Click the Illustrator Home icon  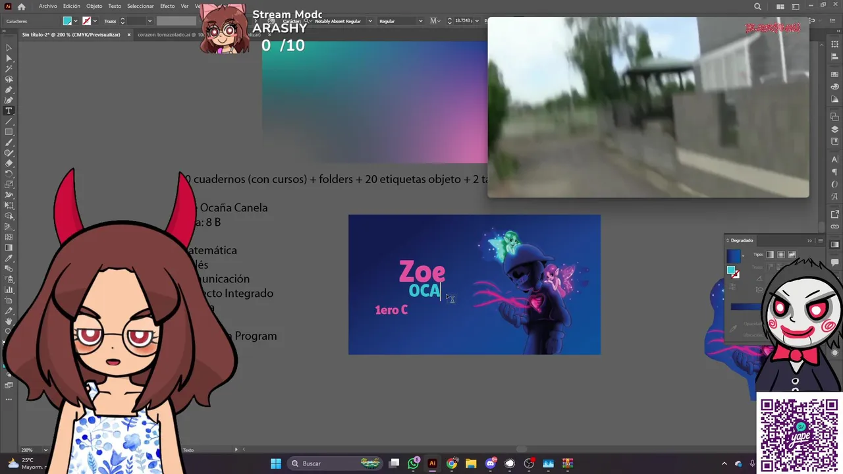click(22, 7)
